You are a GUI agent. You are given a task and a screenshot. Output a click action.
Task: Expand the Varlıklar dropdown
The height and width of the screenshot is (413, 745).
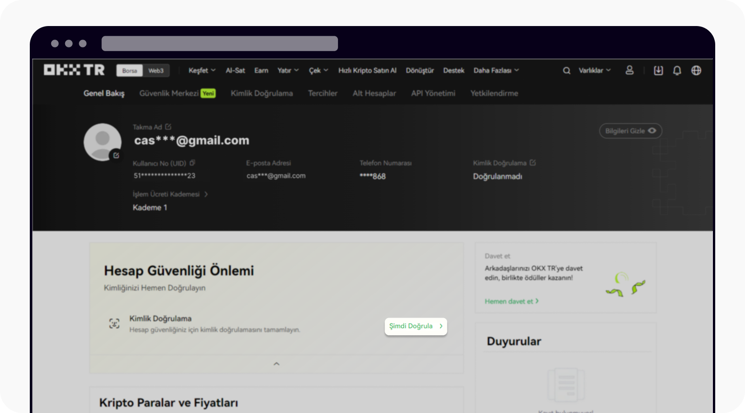[x=595, y=70]
